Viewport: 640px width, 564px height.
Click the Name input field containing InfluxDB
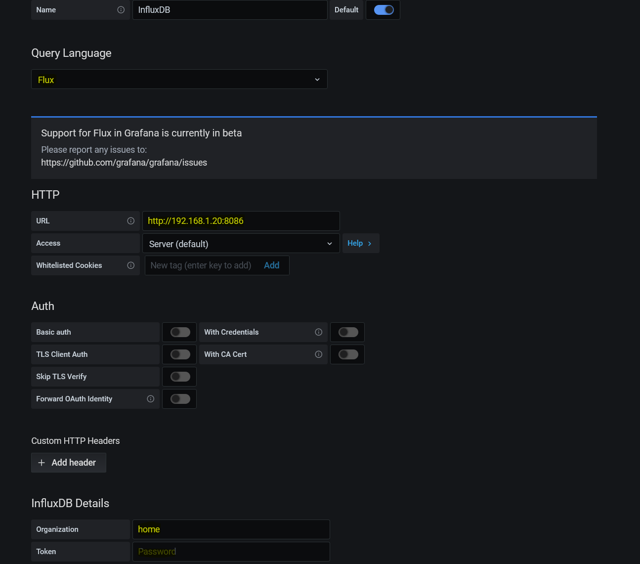coord(230,10)
